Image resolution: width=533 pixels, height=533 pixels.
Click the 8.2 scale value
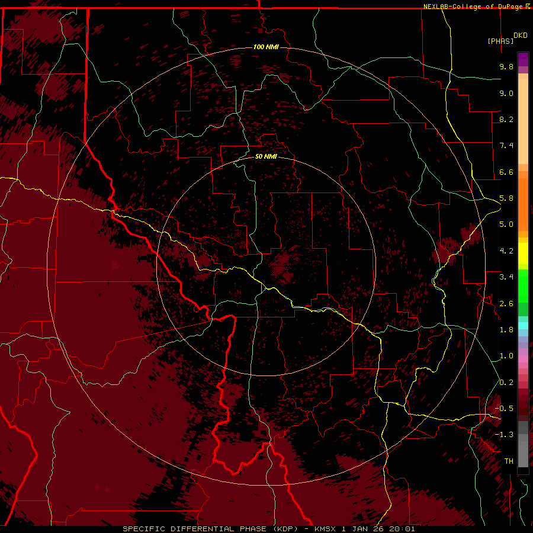[x=506, y=119]
